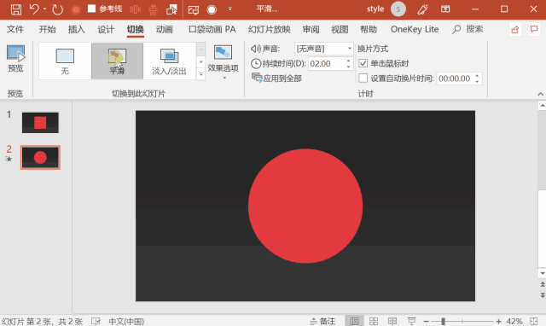Viewport: 546px width, 326px height.
Task: Click the spell check icon in status bar
Action: pos(96,321)
